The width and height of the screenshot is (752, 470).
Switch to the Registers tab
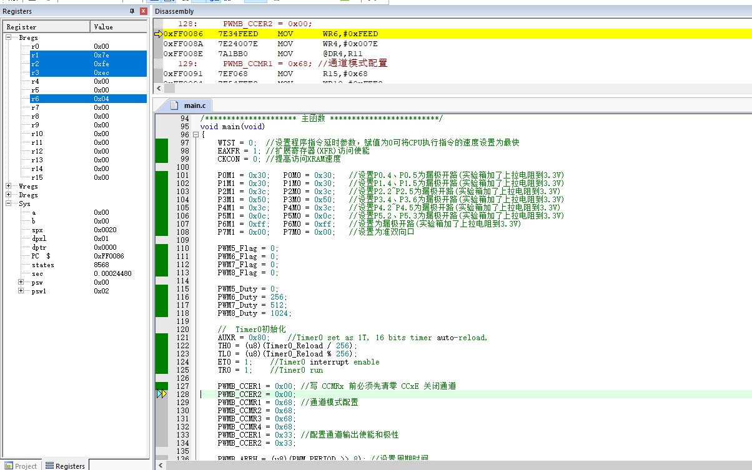pos(66,466)
